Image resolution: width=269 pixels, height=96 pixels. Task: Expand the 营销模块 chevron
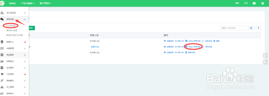pyautogui.click(x=25, y=81)
